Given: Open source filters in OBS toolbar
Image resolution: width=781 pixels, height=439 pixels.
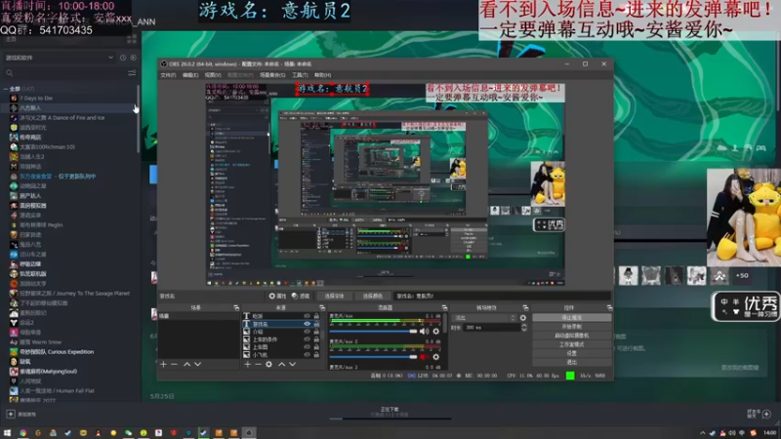Looking at the screenshot, I should (301, 297).
